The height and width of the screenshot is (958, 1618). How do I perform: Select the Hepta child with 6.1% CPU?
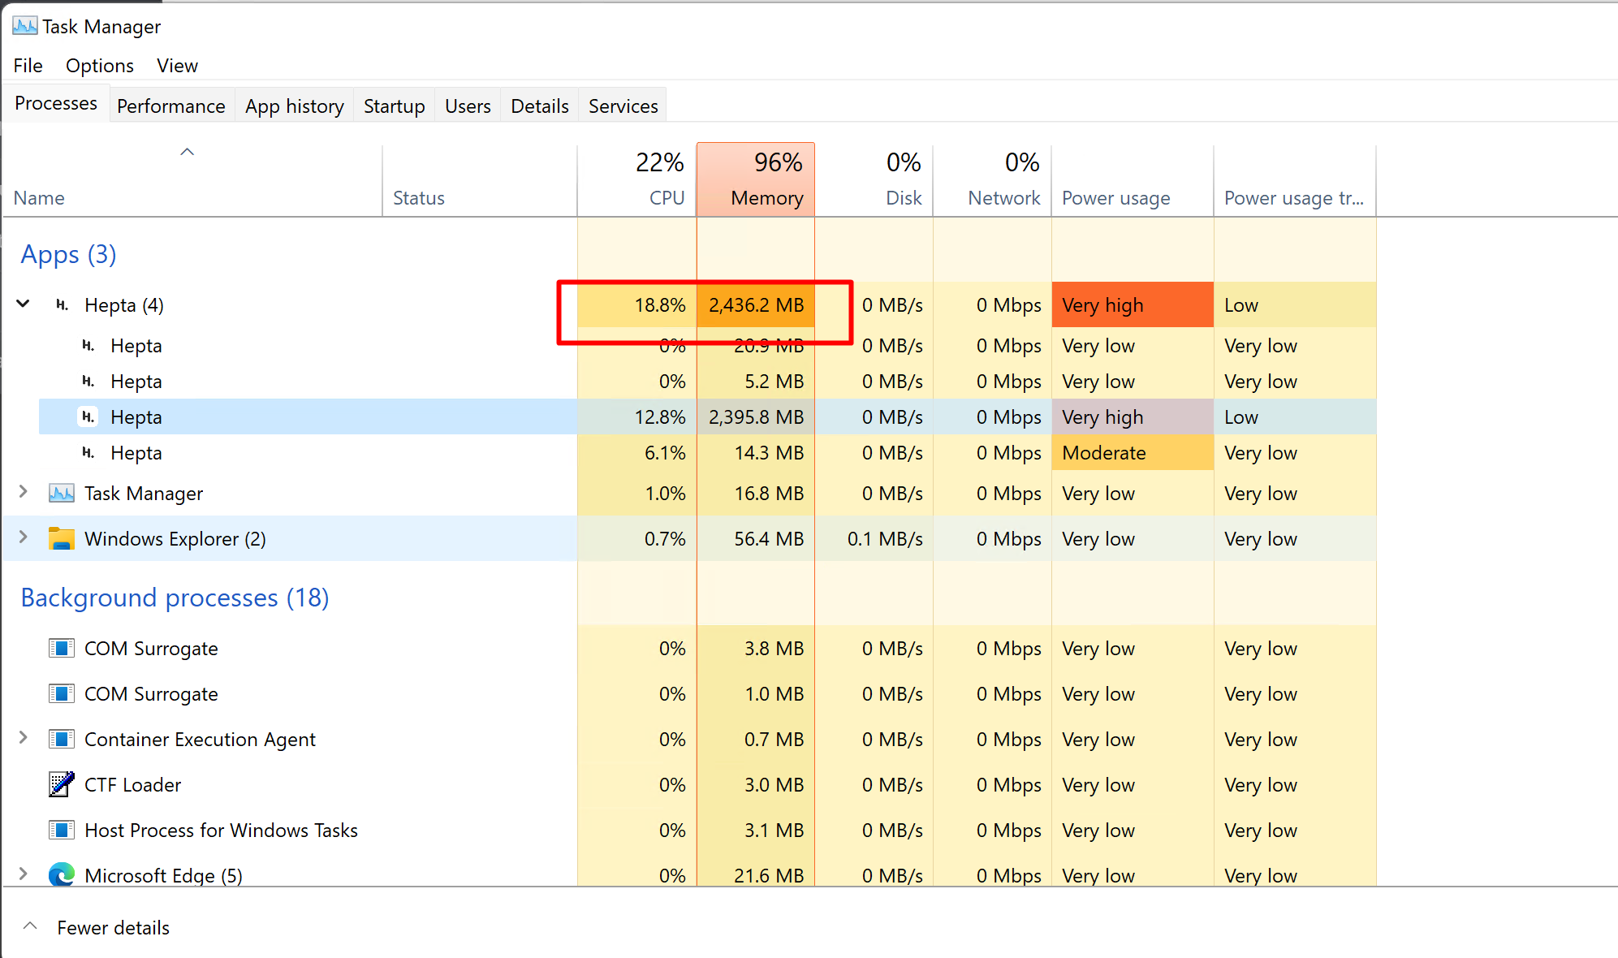click(x=136, y=453)
